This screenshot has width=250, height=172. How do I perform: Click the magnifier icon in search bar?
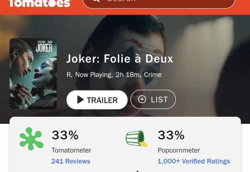pyautogui.click(x=96, y=1)
